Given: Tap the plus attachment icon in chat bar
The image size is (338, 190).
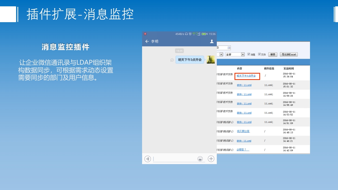Looking at the screenshot, I should coord(211,159).
